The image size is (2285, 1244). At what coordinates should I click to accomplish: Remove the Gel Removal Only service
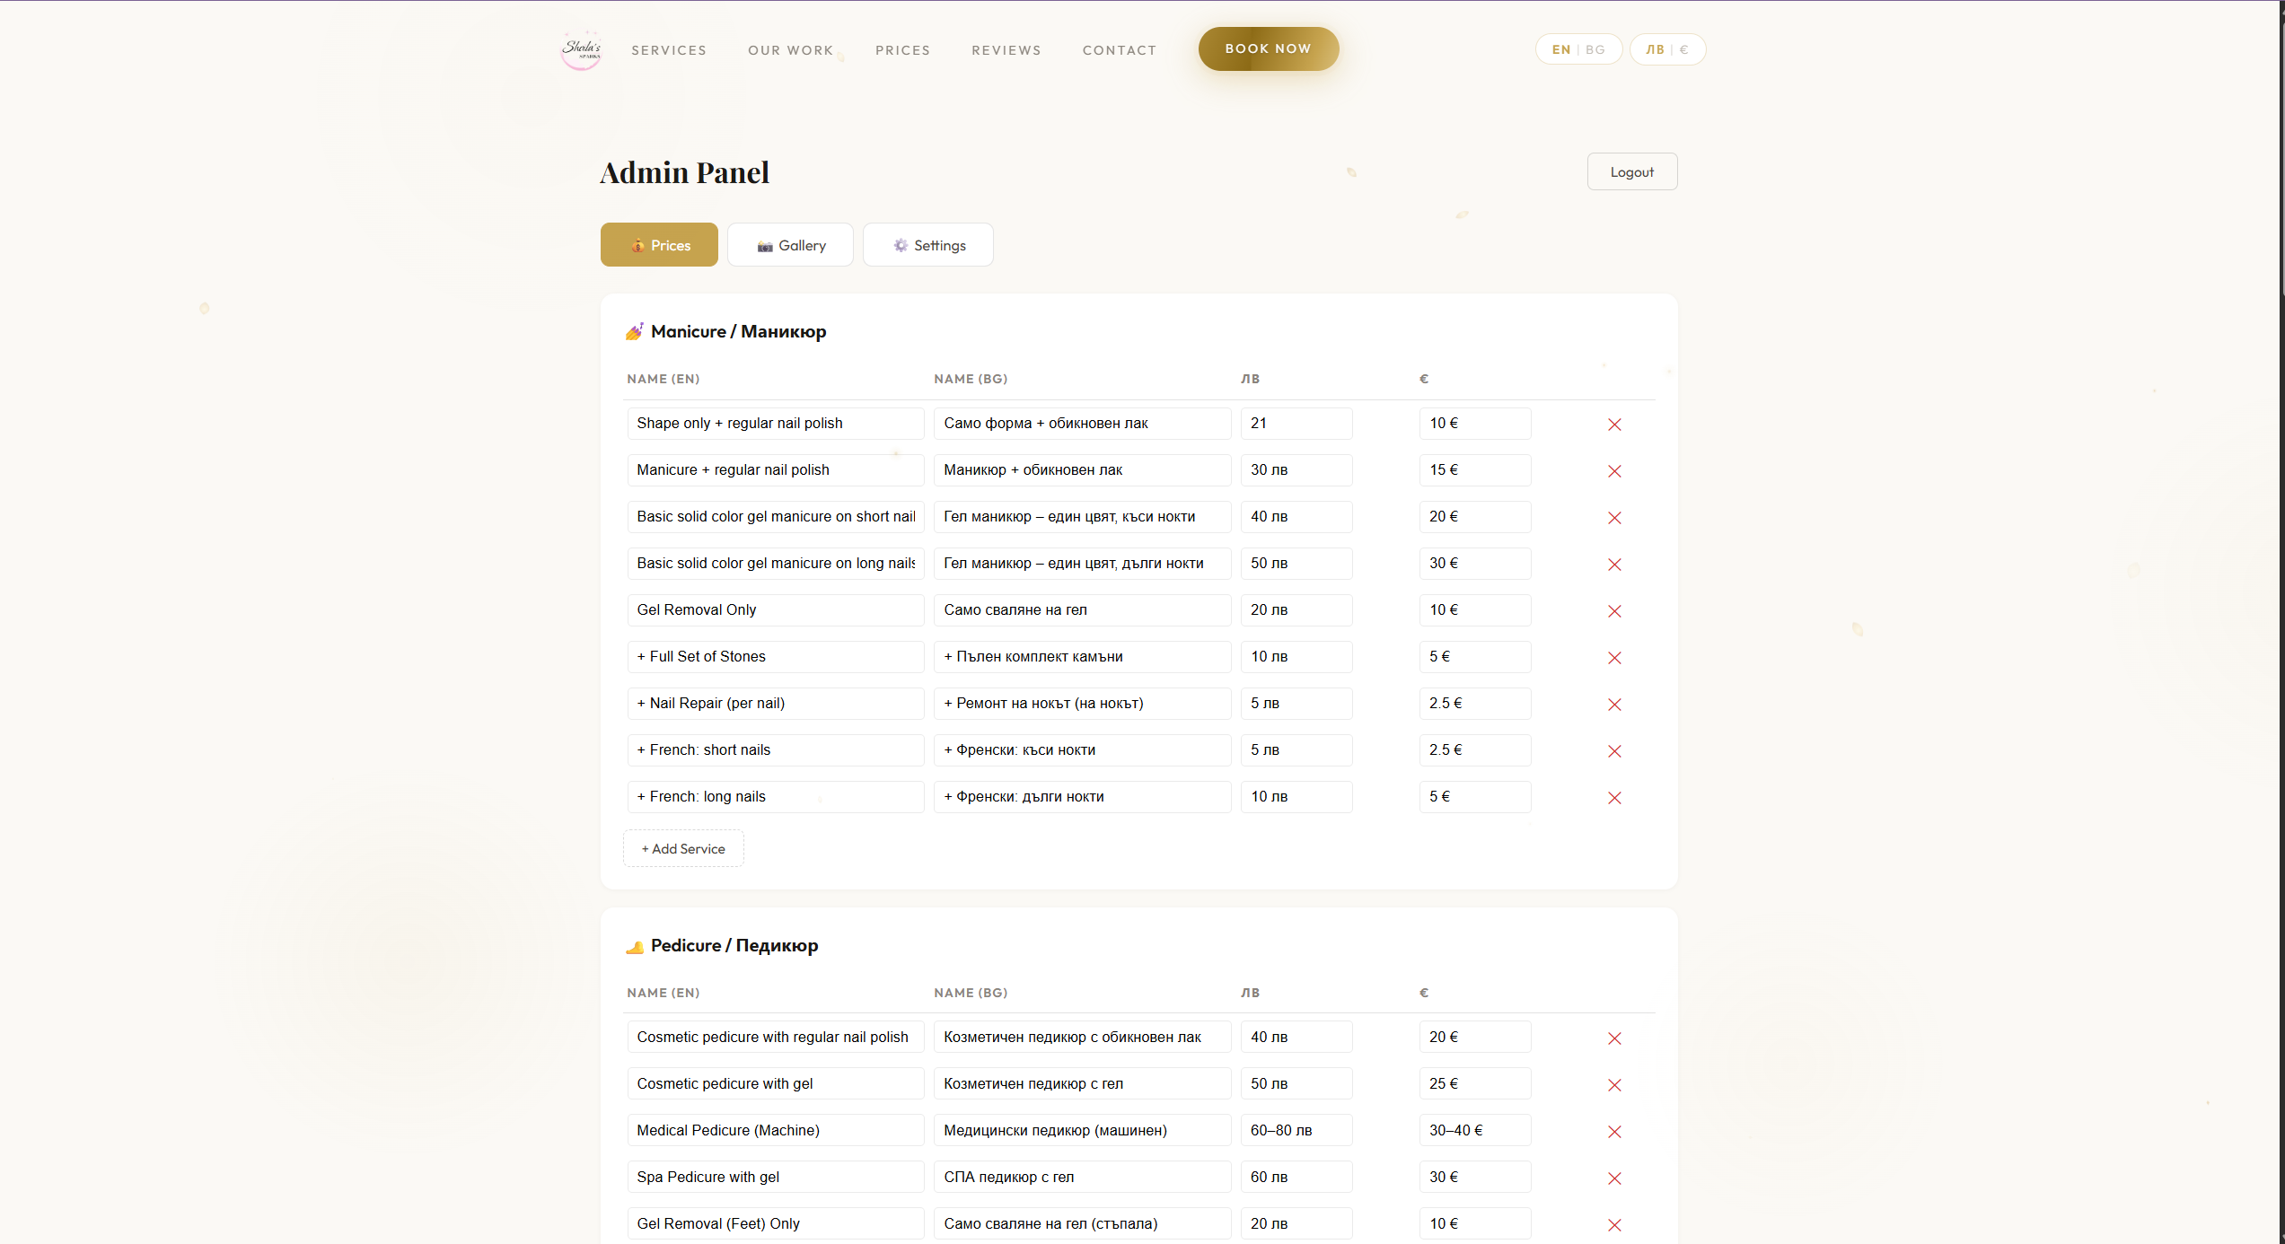pos(1614,611)
